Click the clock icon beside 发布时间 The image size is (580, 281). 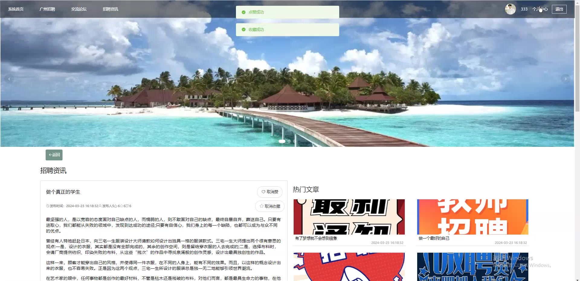(47, 206)
